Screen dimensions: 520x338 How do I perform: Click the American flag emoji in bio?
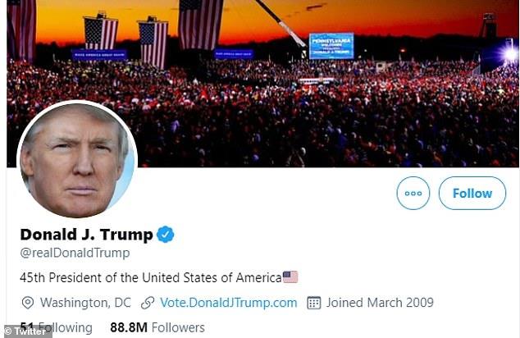(x=290, y=277)
